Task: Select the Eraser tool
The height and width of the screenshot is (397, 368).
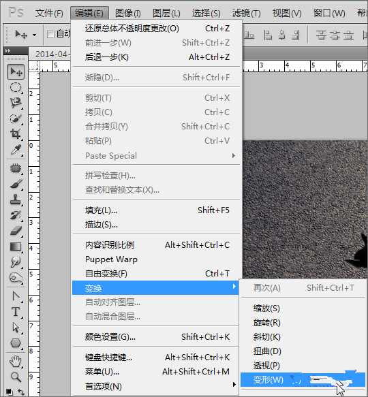Action: click(16, 231)
